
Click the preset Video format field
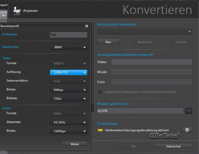click(x=152, y=62)
